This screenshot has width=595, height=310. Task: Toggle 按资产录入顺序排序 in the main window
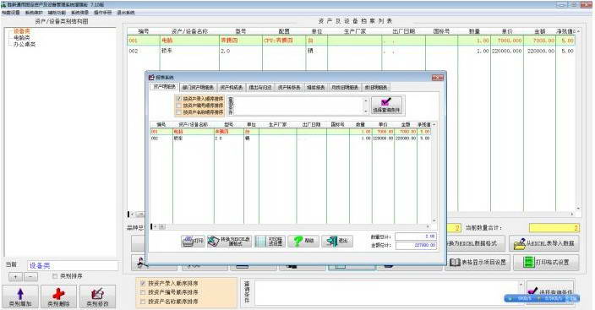point(143,283)
